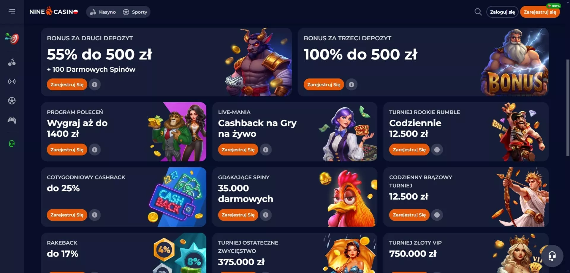Open the hamburger menu in sidebar
The width and height of the screenshot is (570, 273).
coord(12,11)
